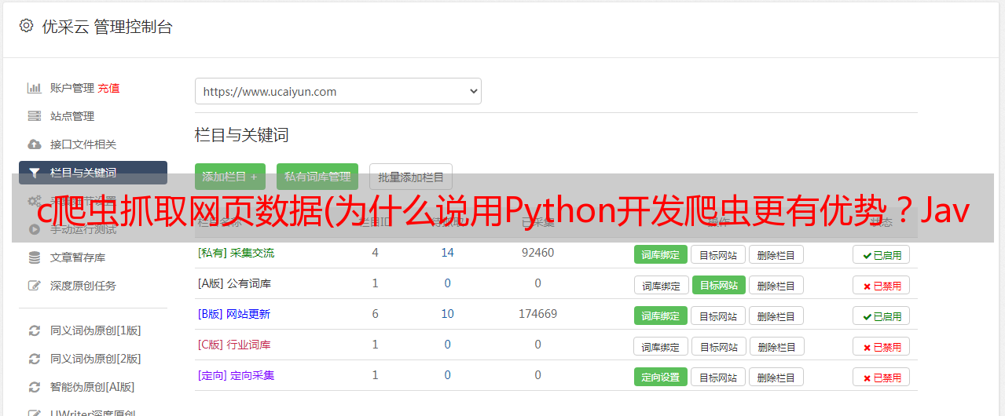Click 删除栏目 in the 行业词库 row
Viewport: 1005px width, 416px height.
[776, 346]
